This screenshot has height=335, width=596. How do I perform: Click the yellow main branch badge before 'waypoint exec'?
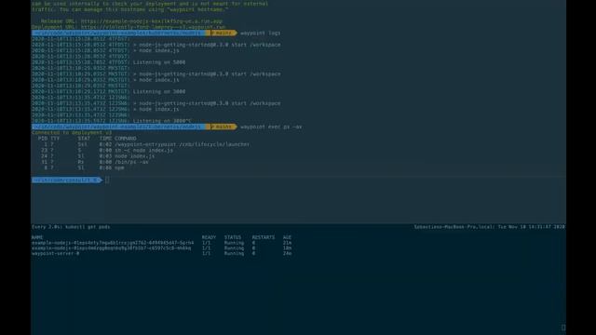pyautogui.click(x=223, y=127)
